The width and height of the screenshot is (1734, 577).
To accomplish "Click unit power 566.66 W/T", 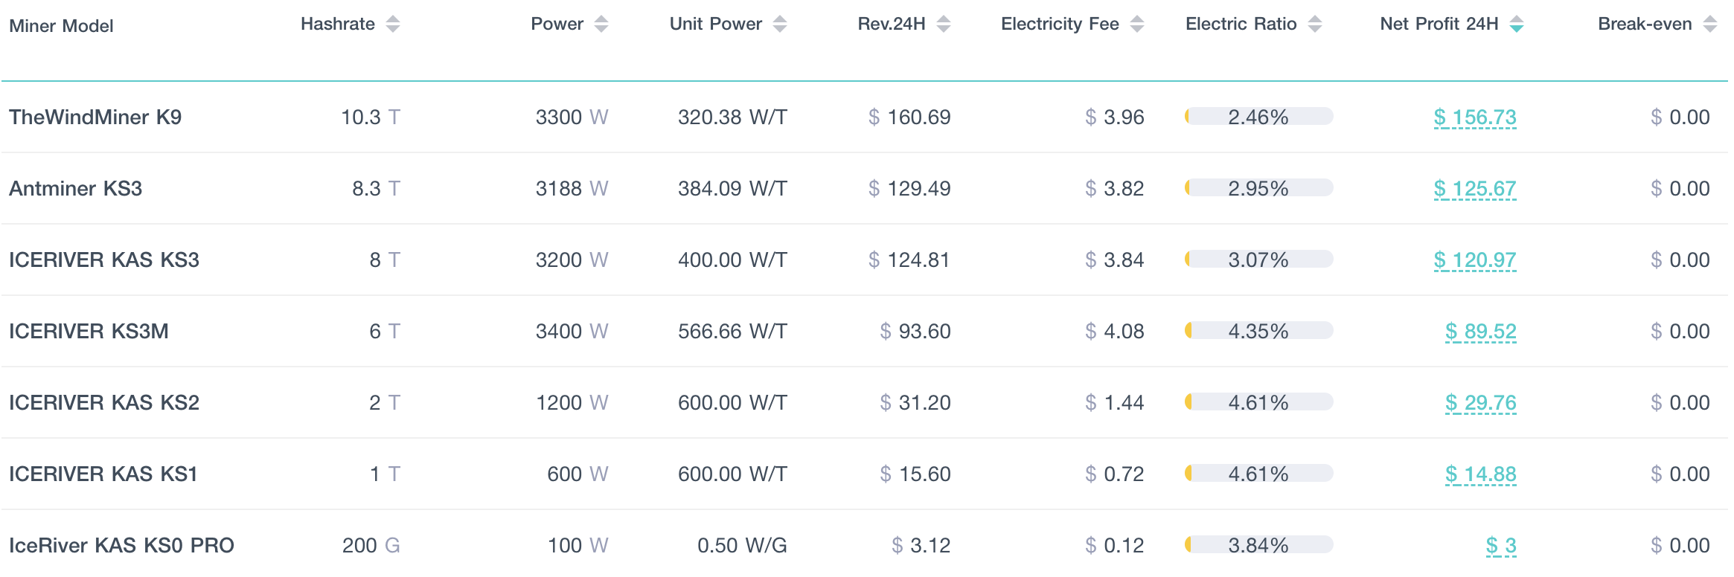I will pyautogui.click(x=732, y=332).
